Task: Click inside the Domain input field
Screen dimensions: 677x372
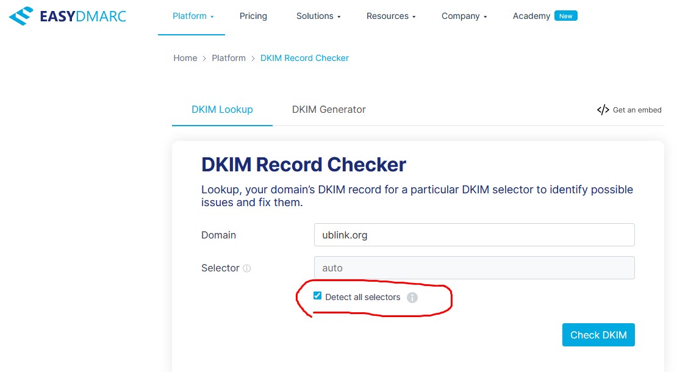Action: (x=474, y=235)
